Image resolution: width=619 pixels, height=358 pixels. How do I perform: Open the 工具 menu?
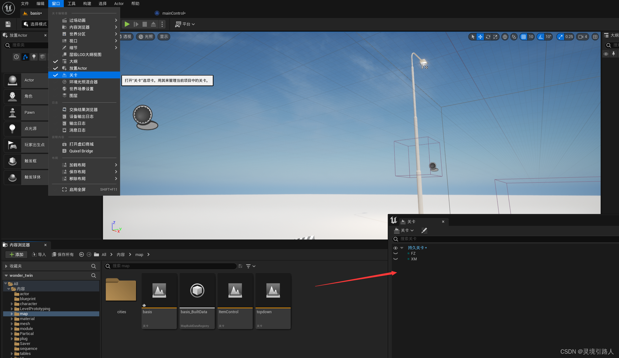[71, 3]
